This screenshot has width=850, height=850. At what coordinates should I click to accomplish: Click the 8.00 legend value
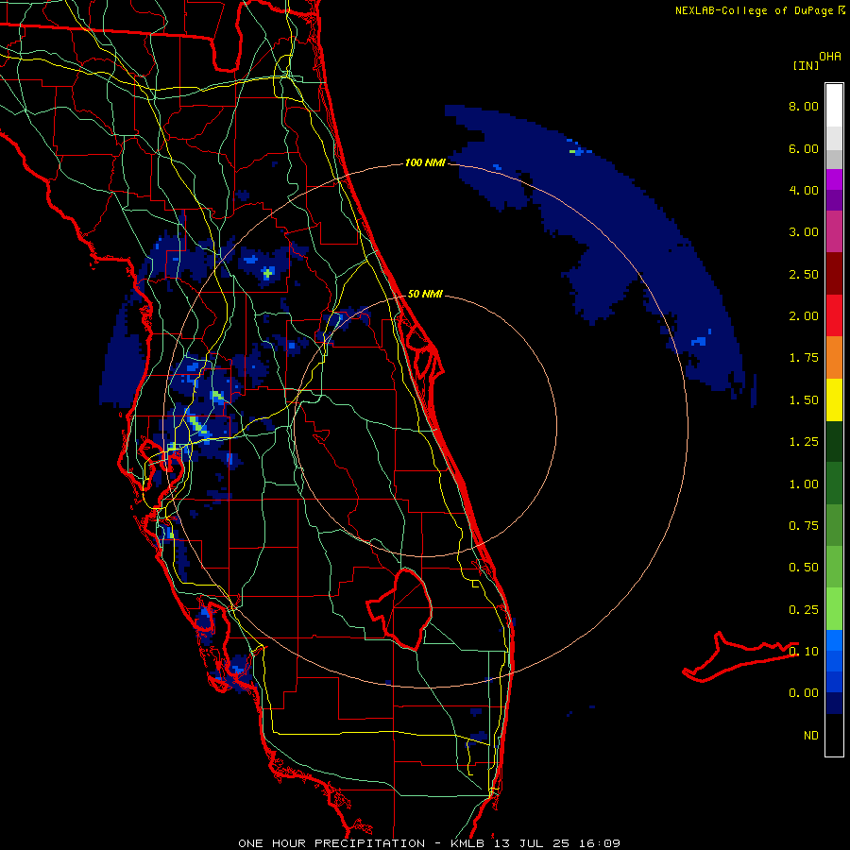pyautogui.click(x=804, y=106)
